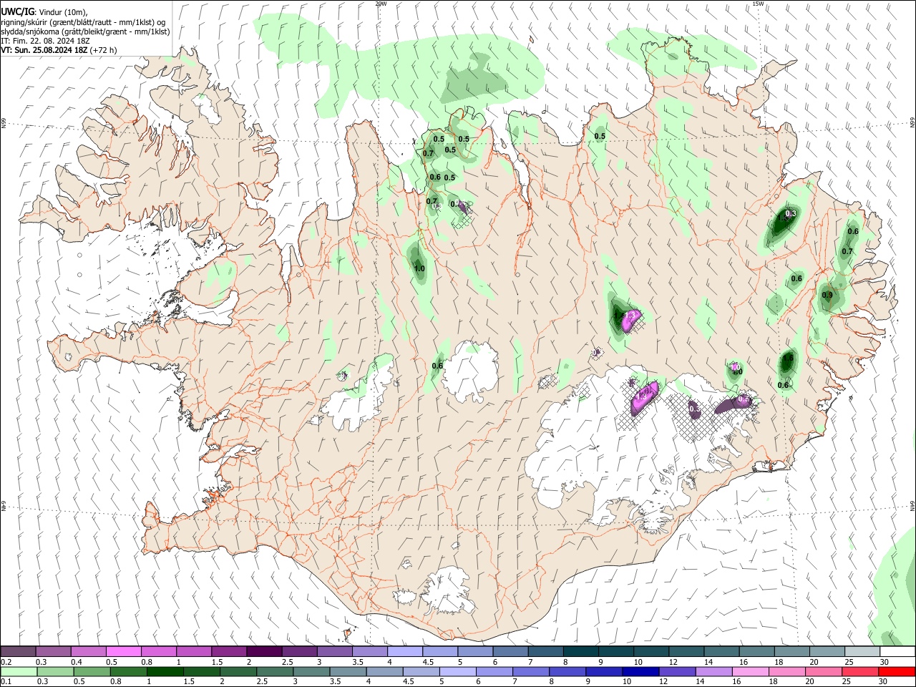Image resolution: width=916 pixels, height=687 pixels.
Task: Select the bright red 30 rain legend swatch
Action: (898, 671)
